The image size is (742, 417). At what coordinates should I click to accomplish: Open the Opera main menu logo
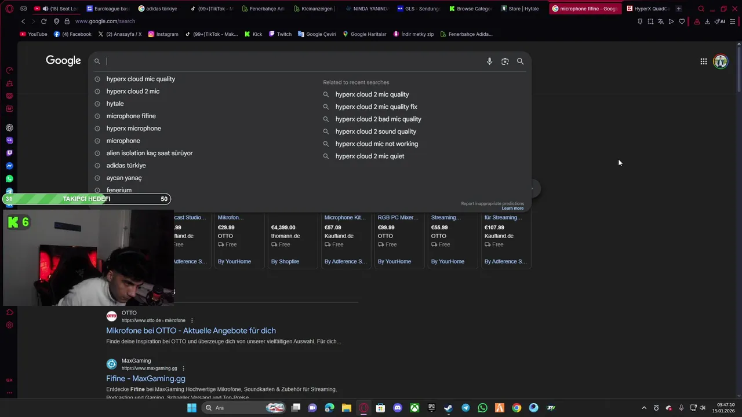[9, 9]
